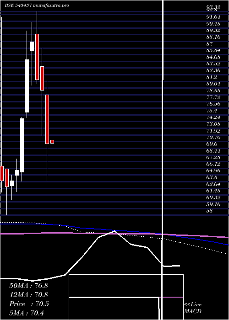Viewport: 229px width, 320px height.
Task: Click the 70.76 price axis label
Action: [x=213, y=137]
